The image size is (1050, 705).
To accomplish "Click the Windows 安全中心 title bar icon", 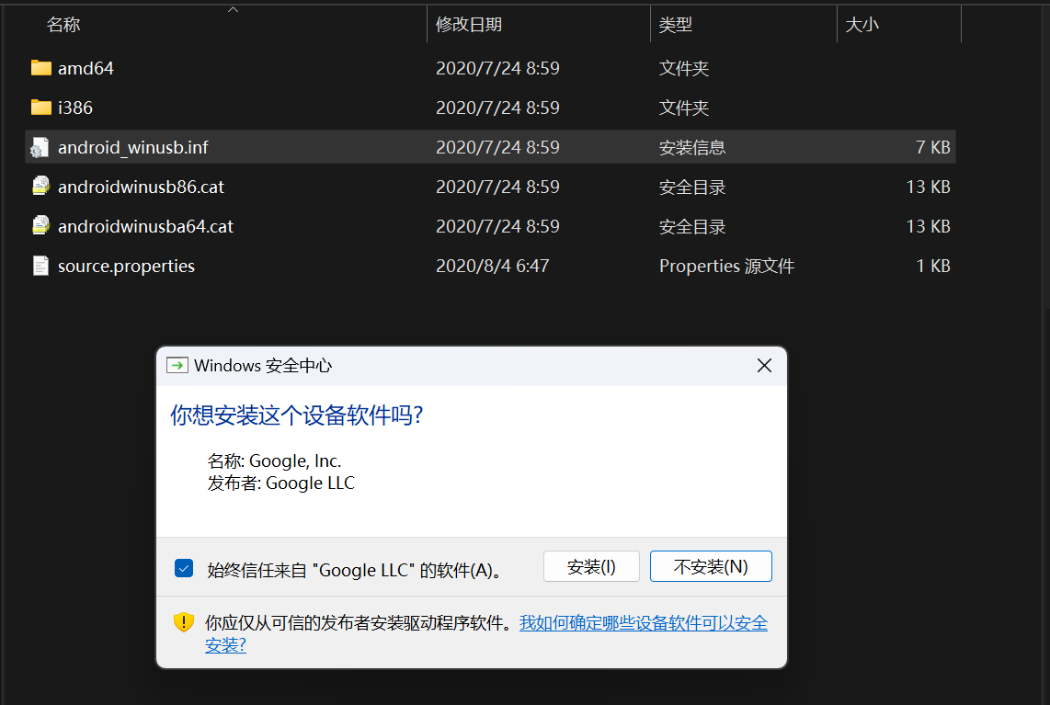I will click(x=177, y=366).
